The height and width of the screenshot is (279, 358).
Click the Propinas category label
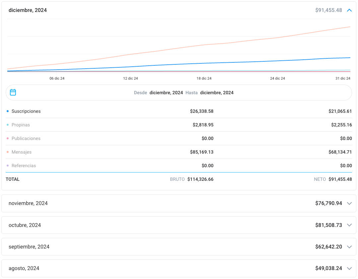tap(21, 125)
